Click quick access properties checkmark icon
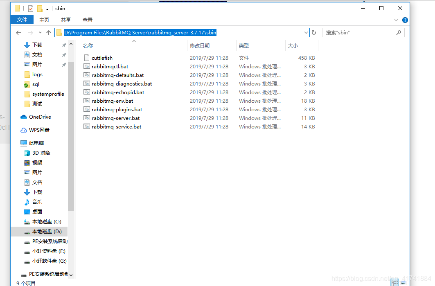The height and width of the screenshot is (286, 435). (31, 9)
